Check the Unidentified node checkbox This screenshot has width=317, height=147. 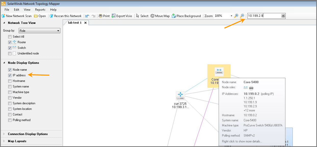[10, 53]
